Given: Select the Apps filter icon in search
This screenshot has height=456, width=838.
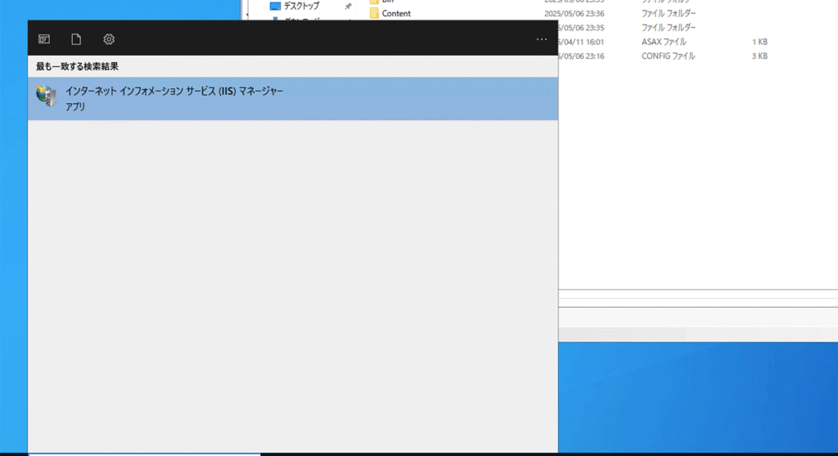Looking at the screenshot, I should pos(44,39).
